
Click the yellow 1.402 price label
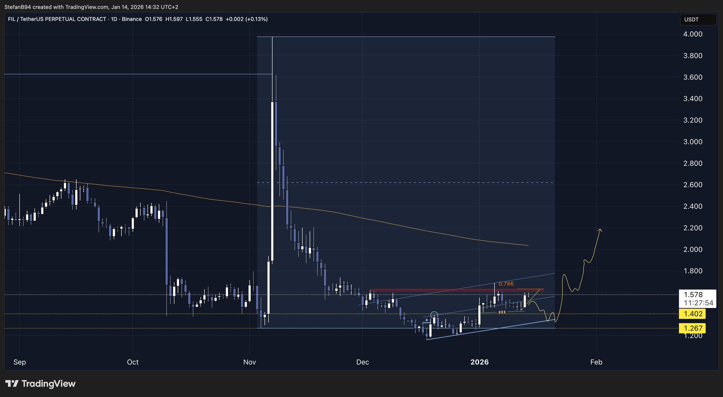tap(692, 314)
